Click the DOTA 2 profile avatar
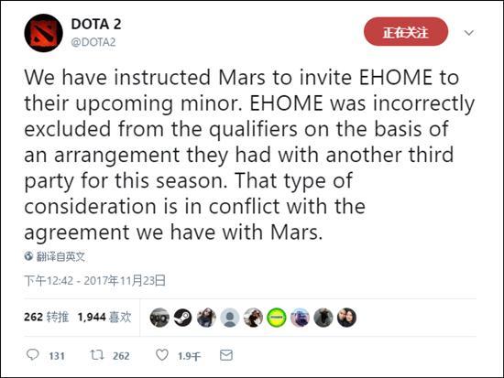 pyautogui.click(x=43, y=33)
